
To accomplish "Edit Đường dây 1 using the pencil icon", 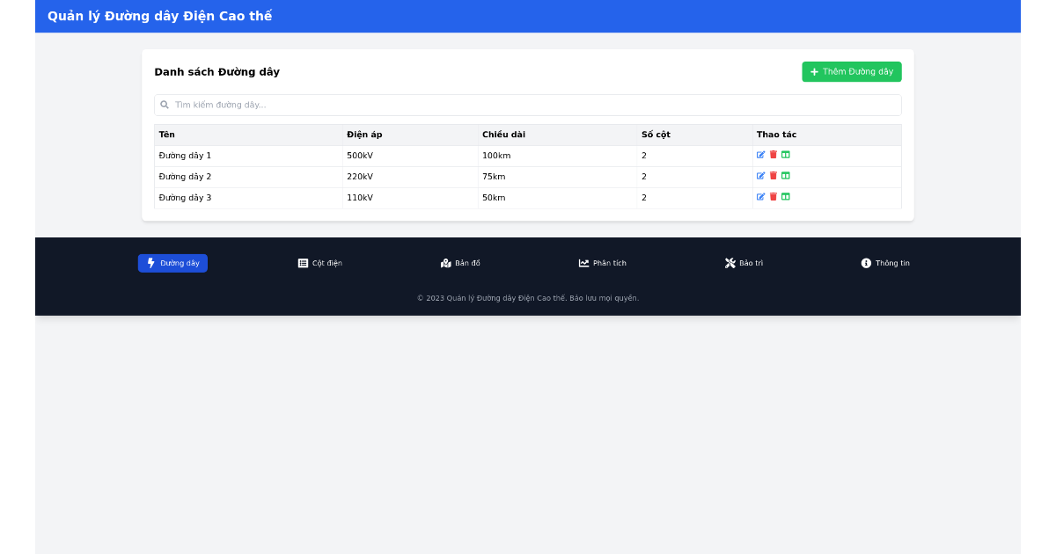I will (x=760, y=154).
